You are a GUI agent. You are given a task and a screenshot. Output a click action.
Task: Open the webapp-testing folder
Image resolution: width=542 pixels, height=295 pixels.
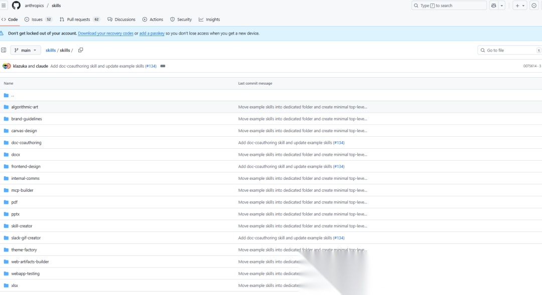point(25,273)
